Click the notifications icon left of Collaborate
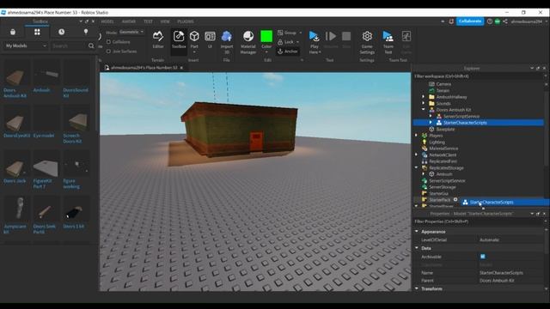The width and height of the screenshot is (550, 309). (451, 21)
